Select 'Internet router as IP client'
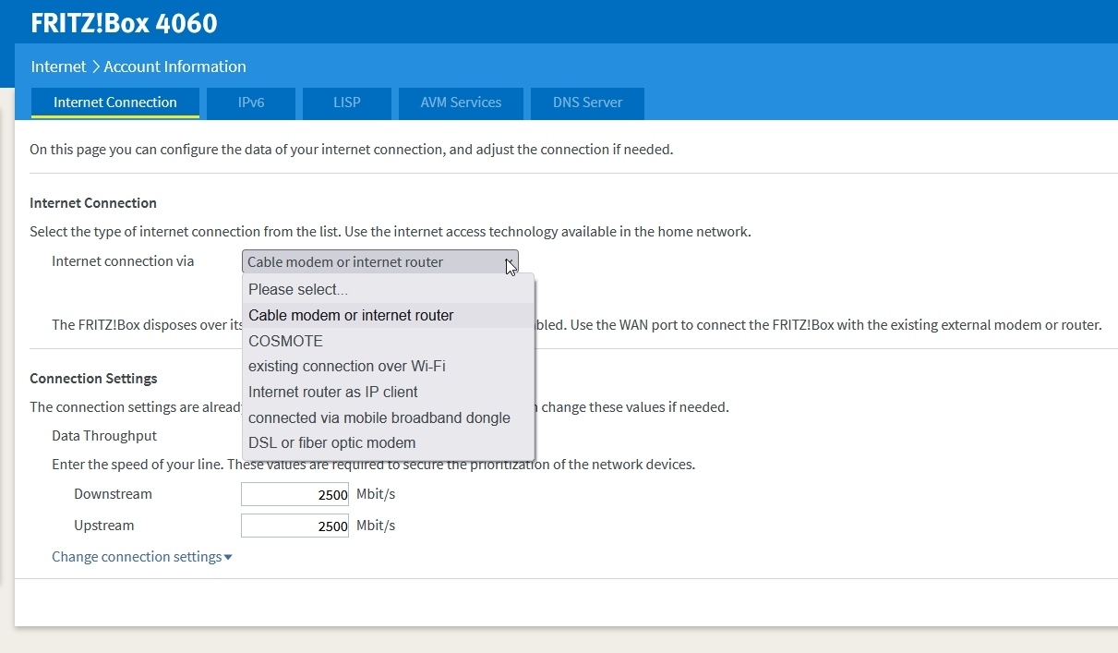The image size is (1118, 653). (x=388, y=392)
